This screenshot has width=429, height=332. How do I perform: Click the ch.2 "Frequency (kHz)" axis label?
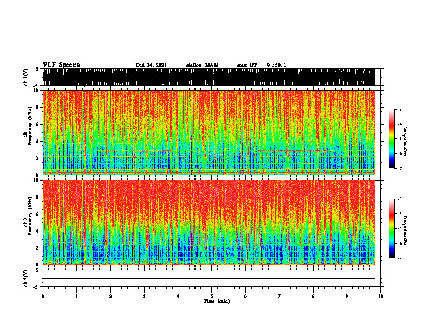point(30,216)
